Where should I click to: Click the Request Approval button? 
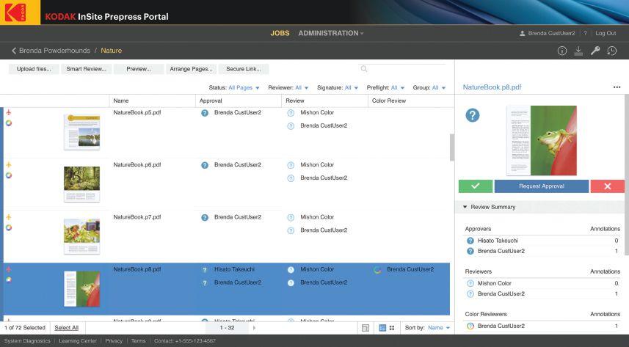tap(542, 186)
